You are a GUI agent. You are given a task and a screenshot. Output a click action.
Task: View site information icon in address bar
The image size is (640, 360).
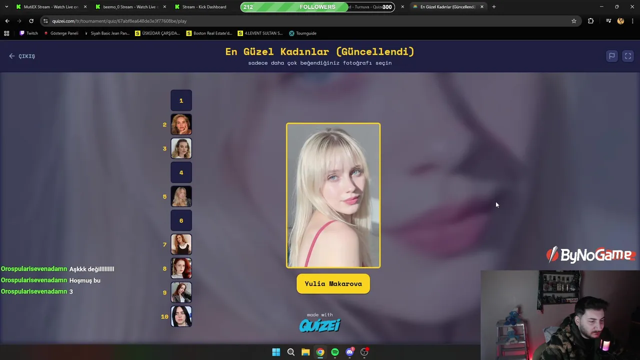click(45, 21)
